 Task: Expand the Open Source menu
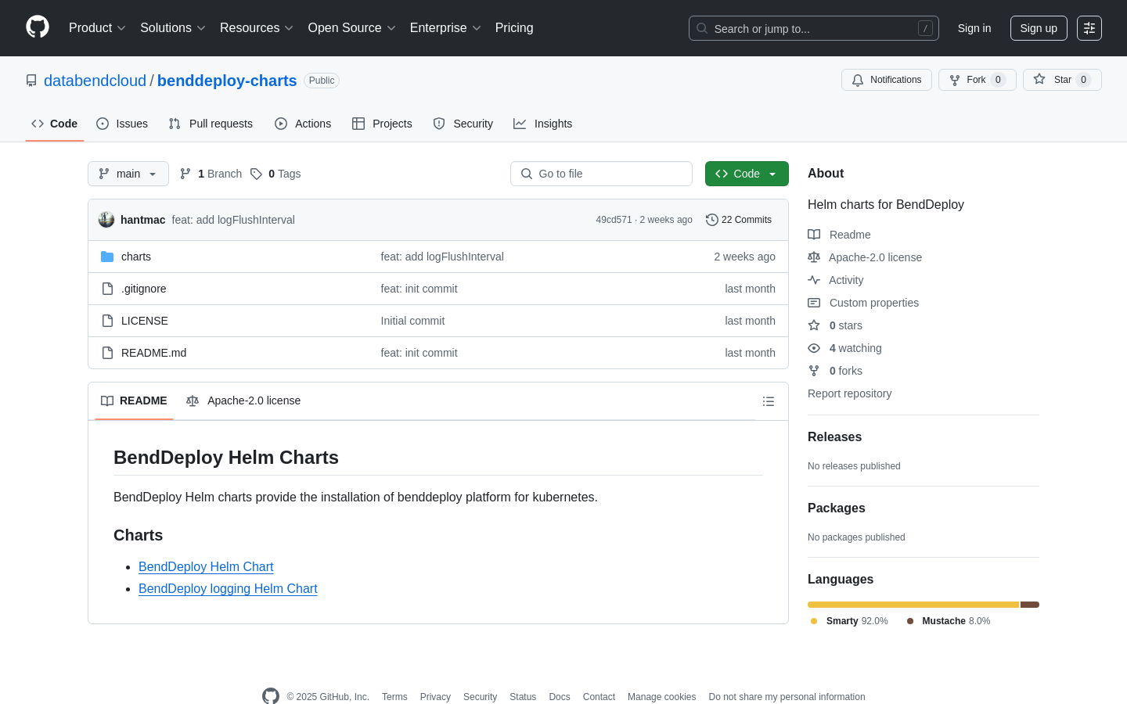pyautogui.click(x=352, y=28)
